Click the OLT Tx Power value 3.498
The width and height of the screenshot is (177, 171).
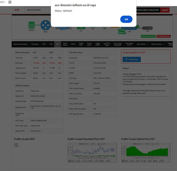[x=35, y=58]
